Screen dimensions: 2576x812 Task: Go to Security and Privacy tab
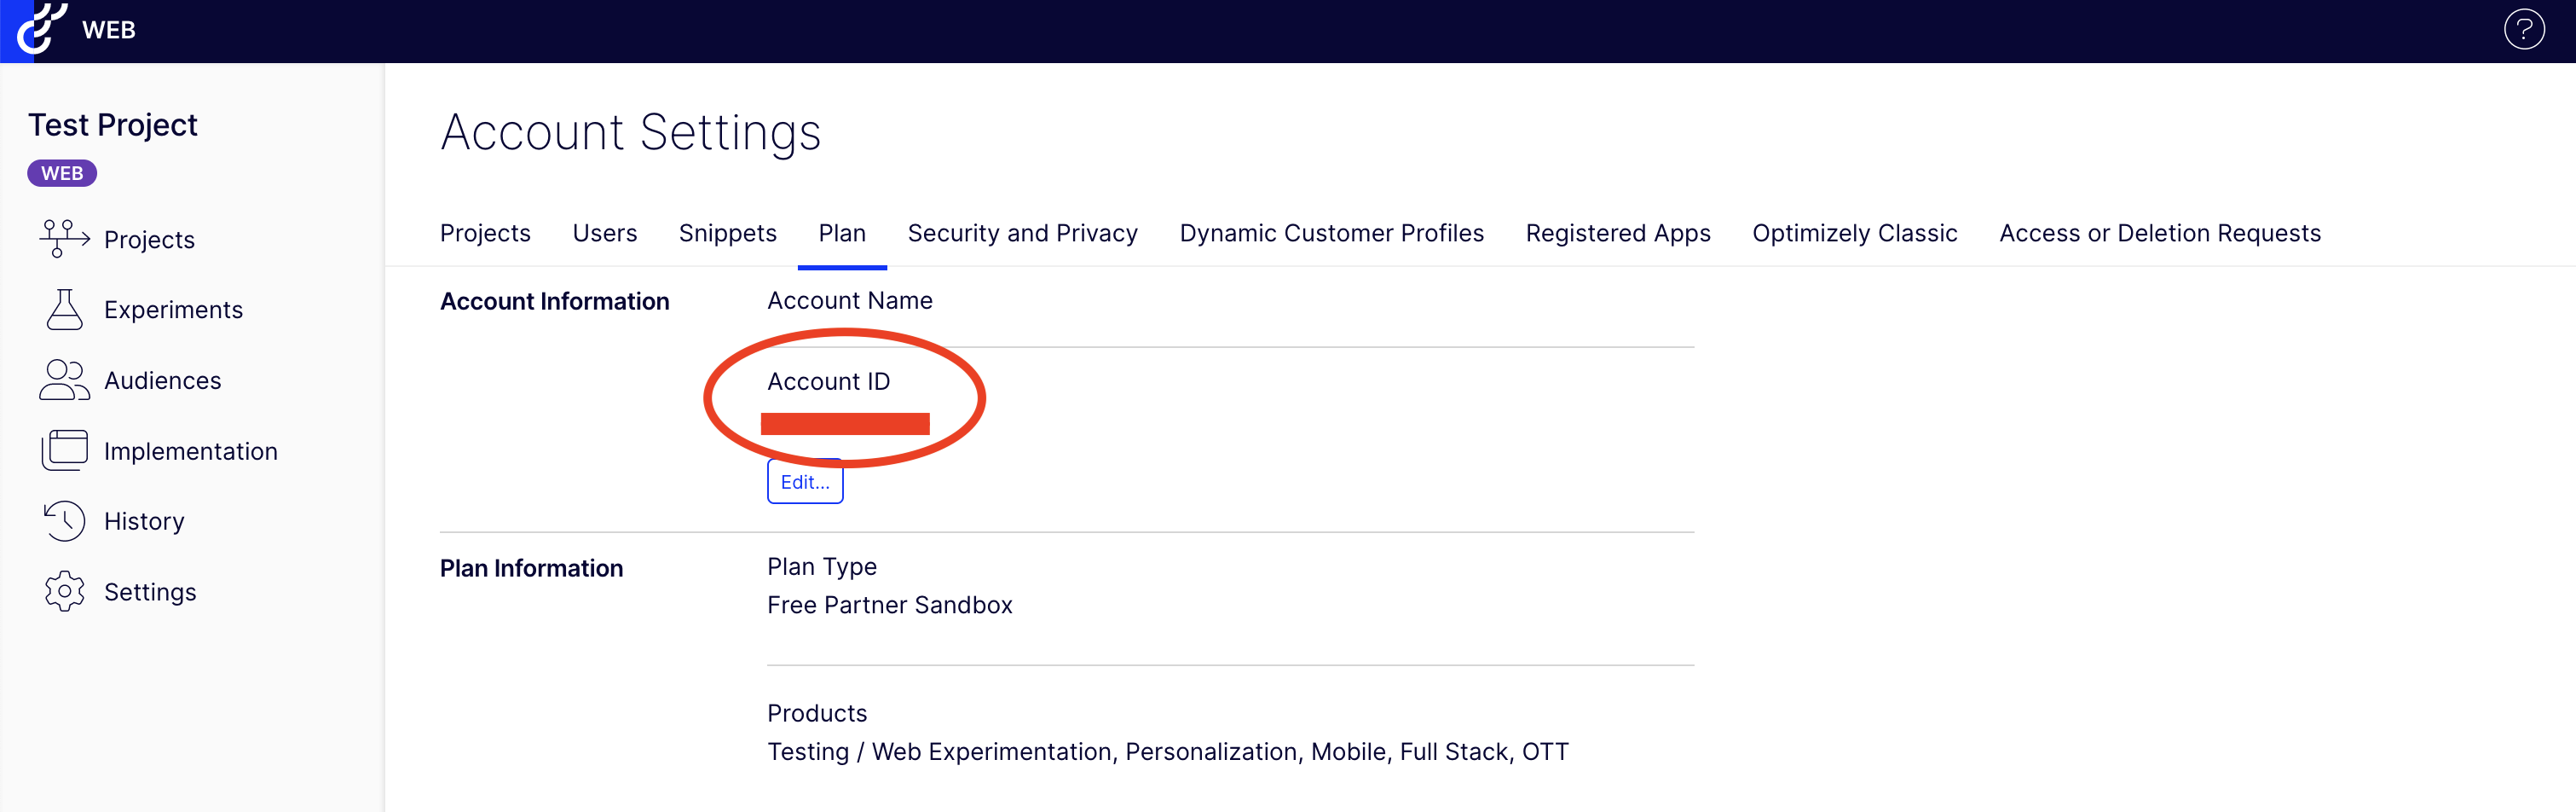pos(1022,234)
